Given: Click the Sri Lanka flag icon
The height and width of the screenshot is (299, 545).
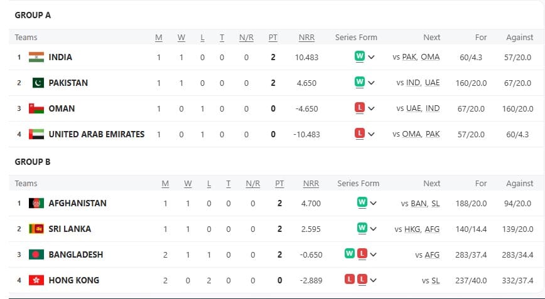Looking at the screenshot, I should coord(36,229).
